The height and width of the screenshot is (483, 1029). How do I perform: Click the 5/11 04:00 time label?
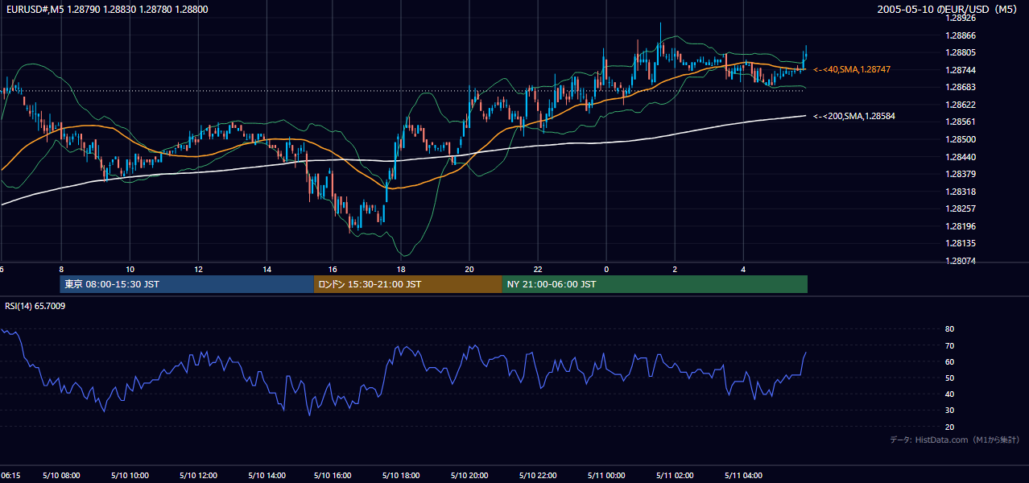(x=745, y=476)
